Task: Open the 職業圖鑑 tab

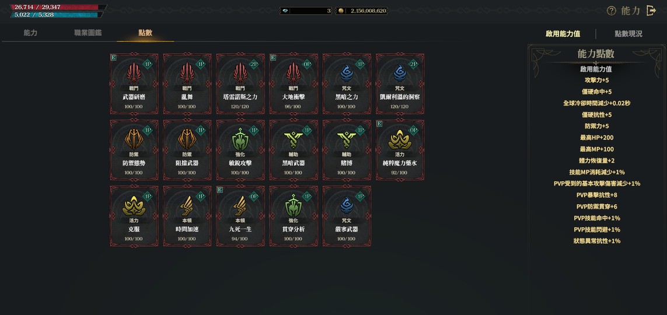Action: 88,33
